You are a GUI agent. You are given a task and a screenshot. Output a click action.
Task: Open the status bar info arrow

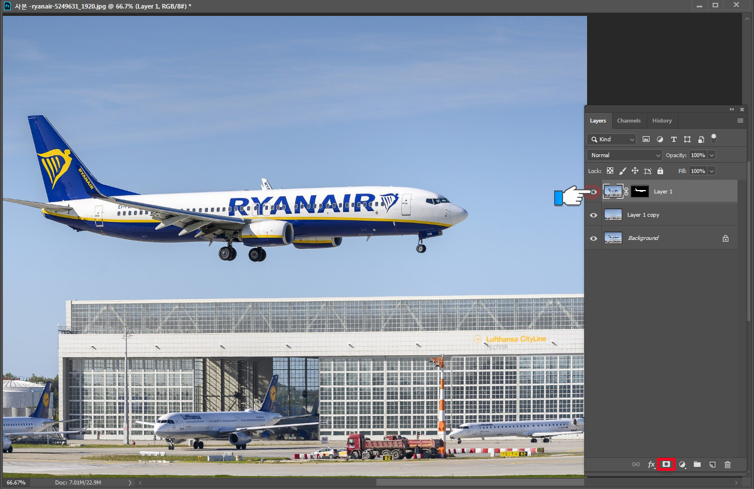point(130,482)
